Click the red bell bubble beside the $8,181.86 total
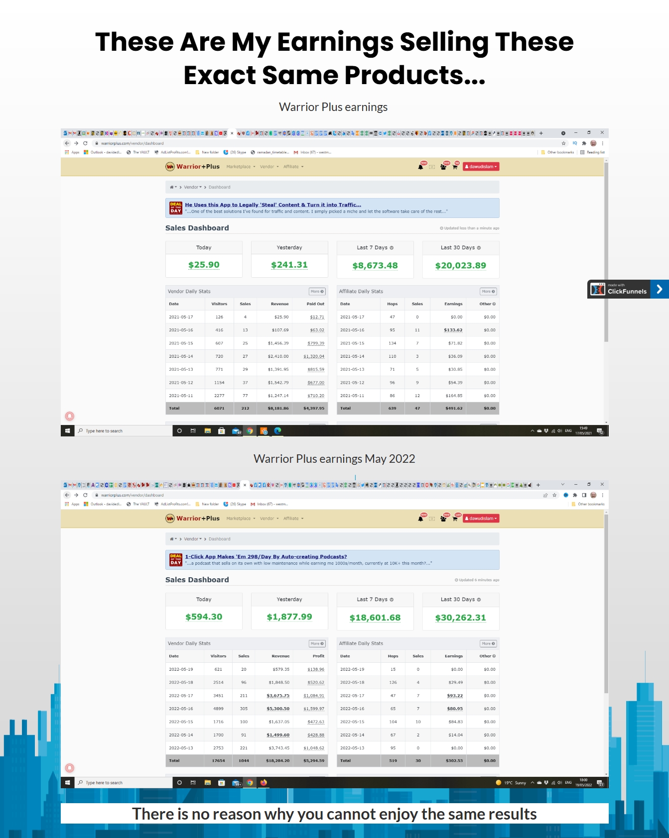Image resolution: width=669 pixels, height=838 pixels. pos(70,416)
